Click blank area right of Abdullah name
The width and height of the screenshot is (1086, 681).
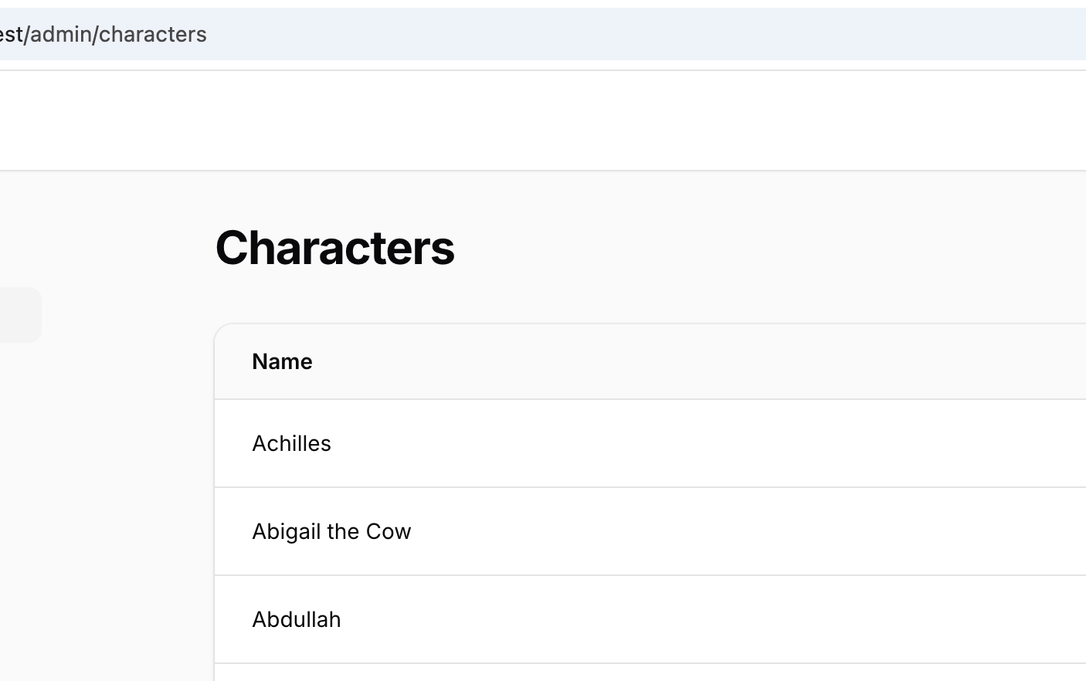coord(695,619)
